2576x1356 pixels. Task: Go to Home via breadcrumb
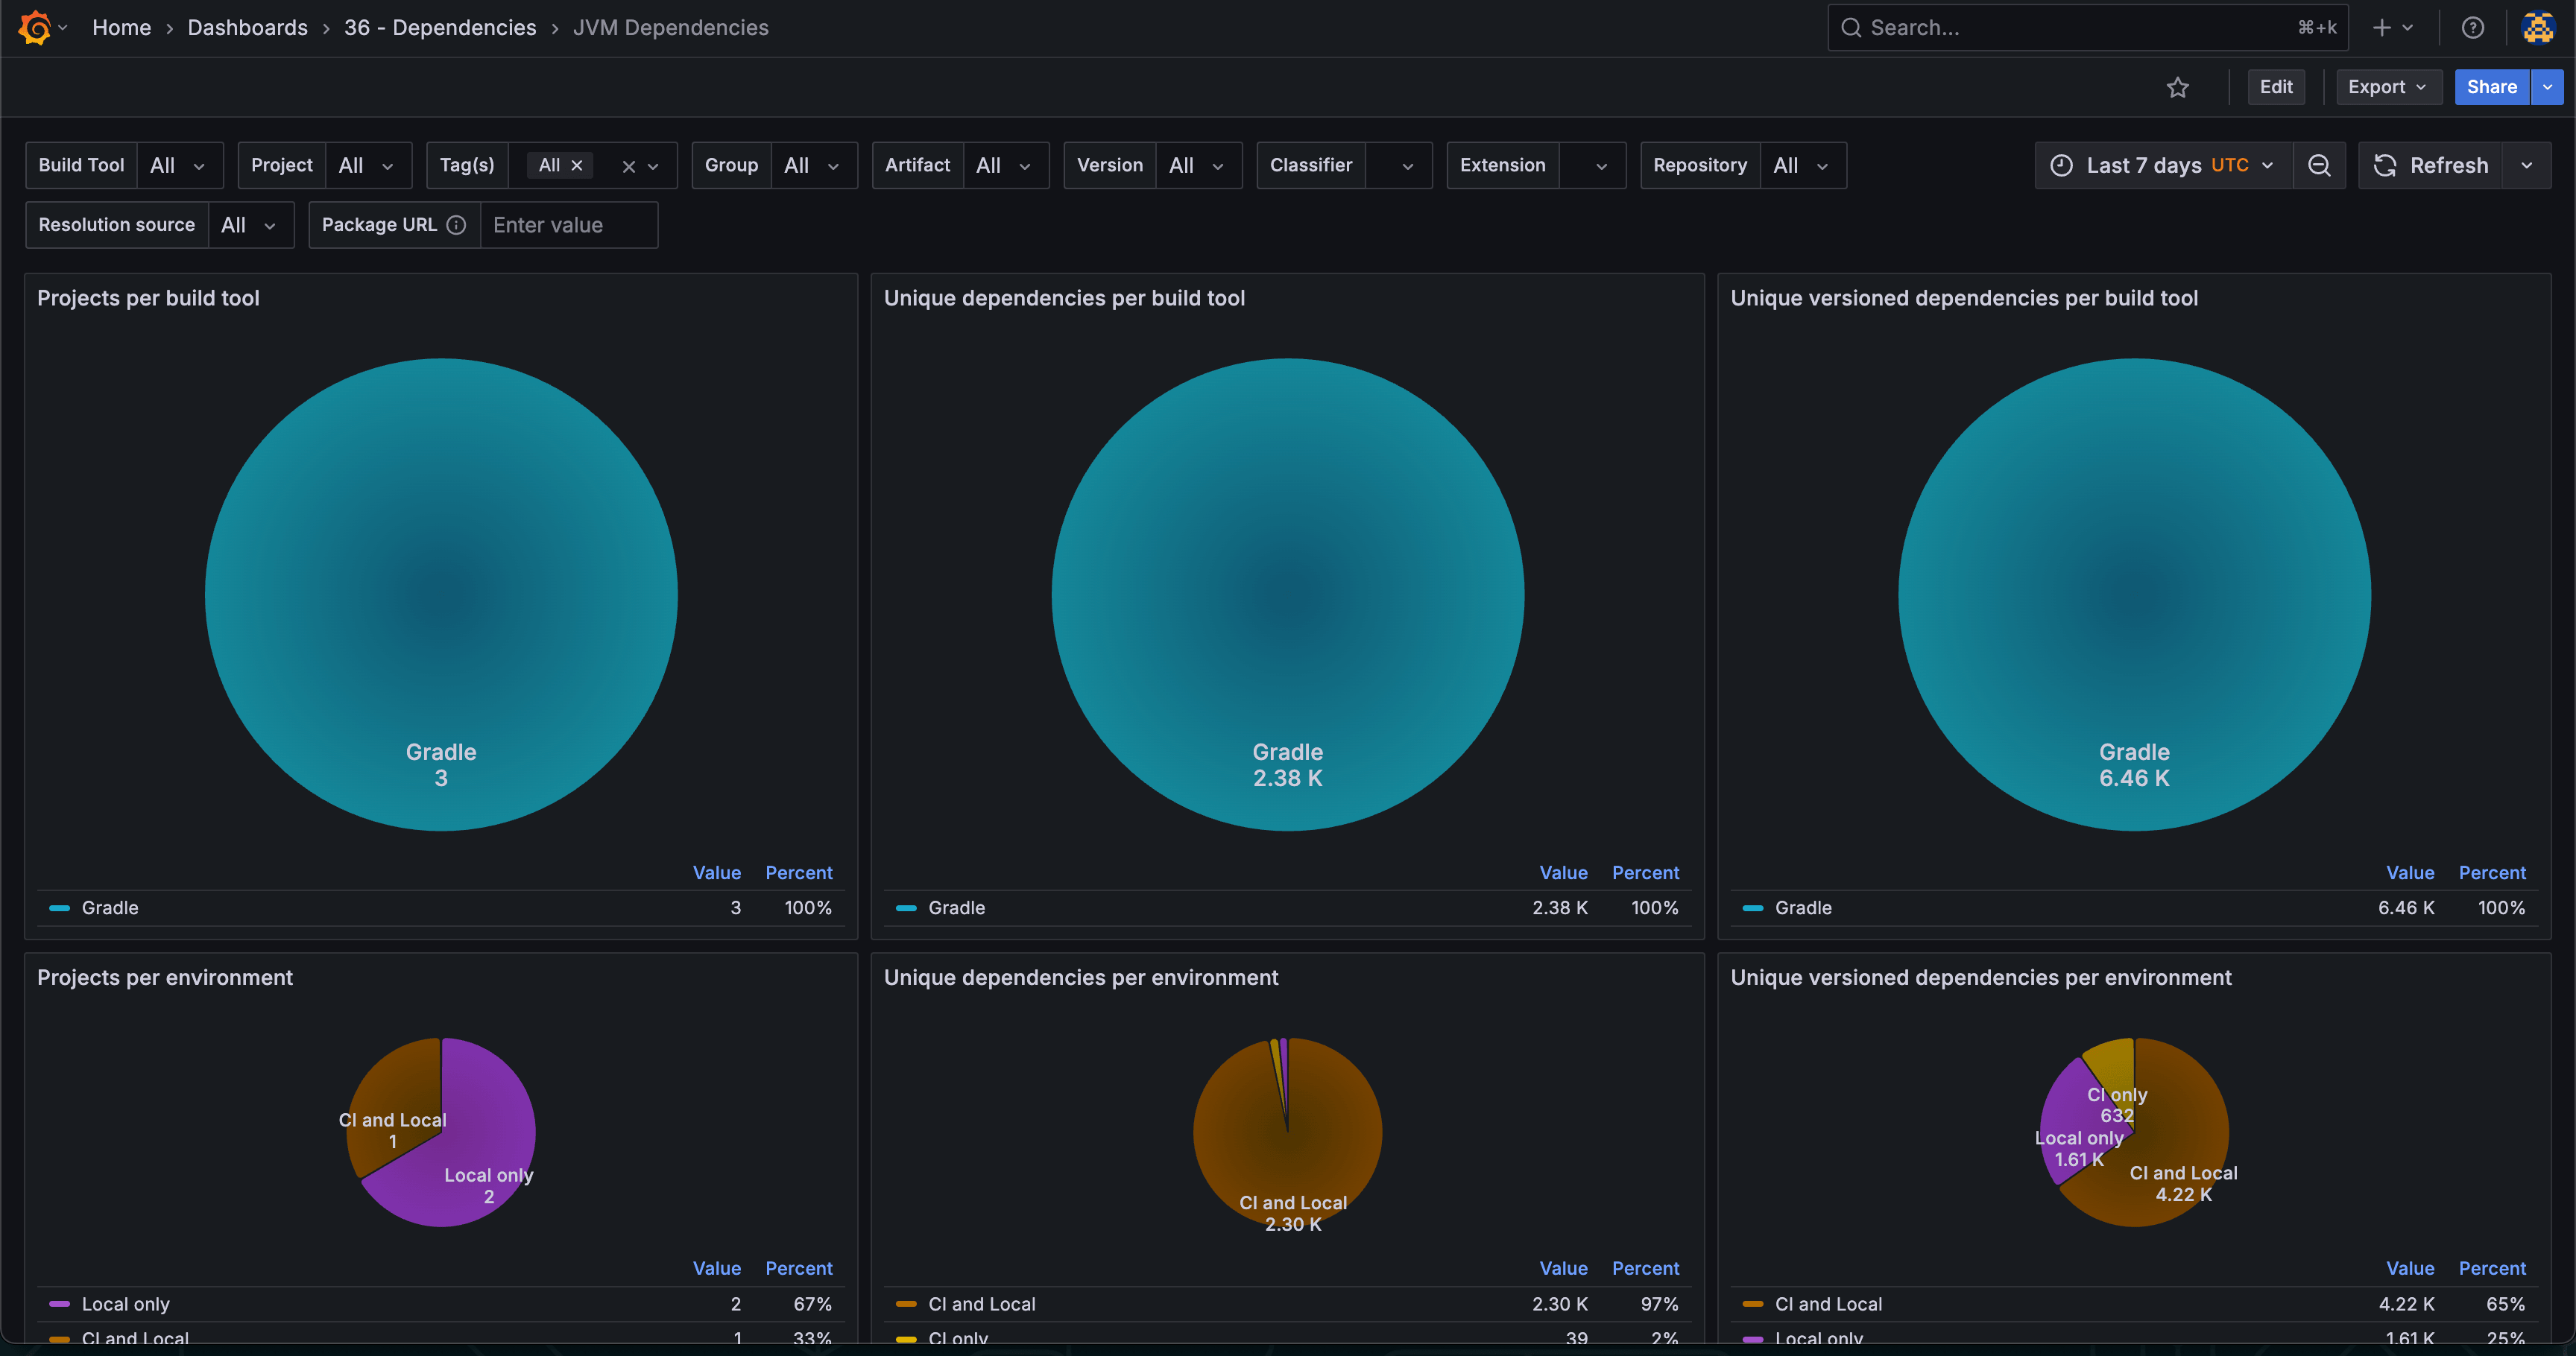(x=121, y=27)
